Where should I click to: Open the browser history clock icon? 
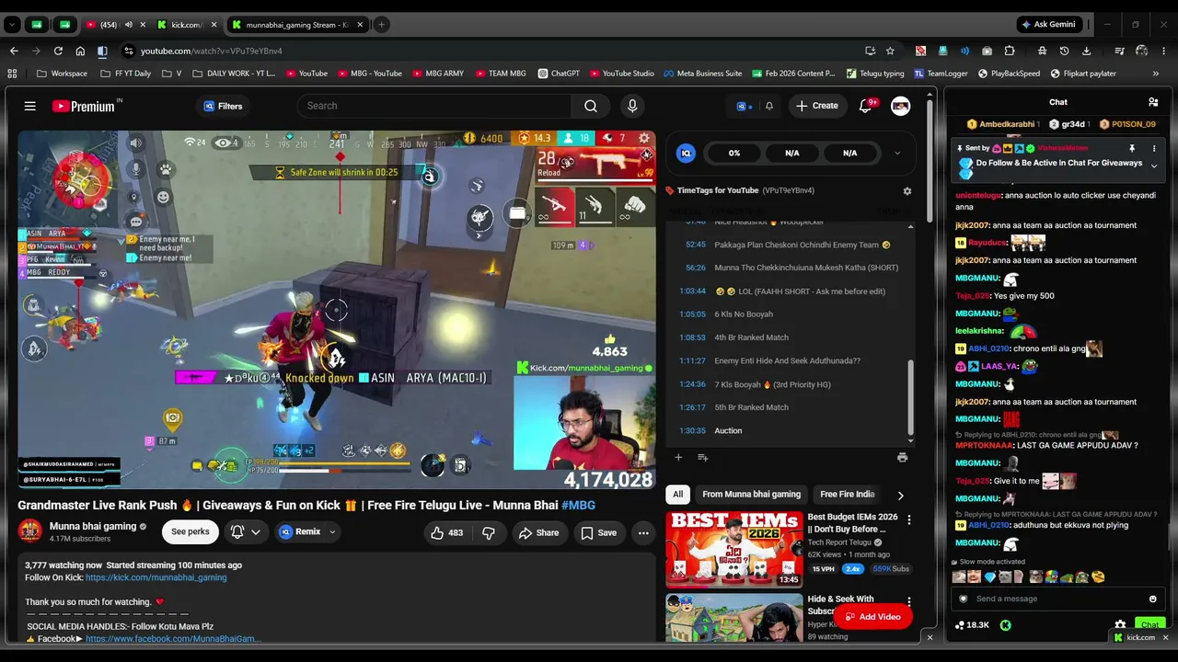[1064, 51]
